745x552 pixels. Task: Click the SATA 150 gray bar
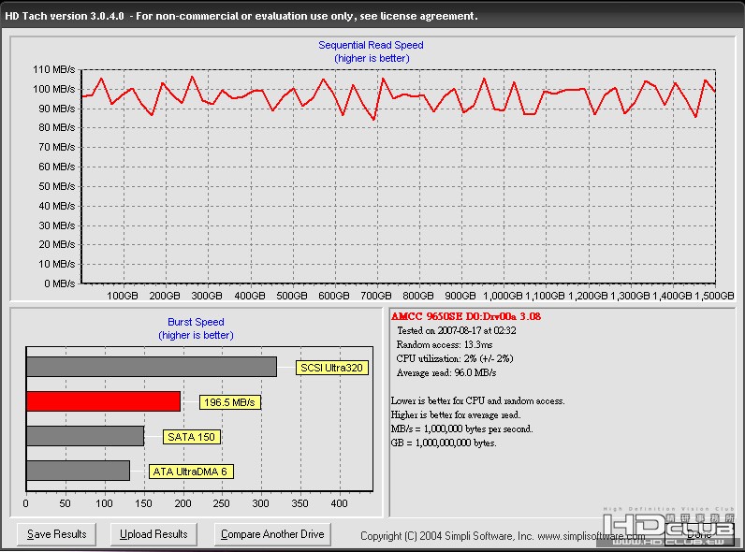pos(84,436)
